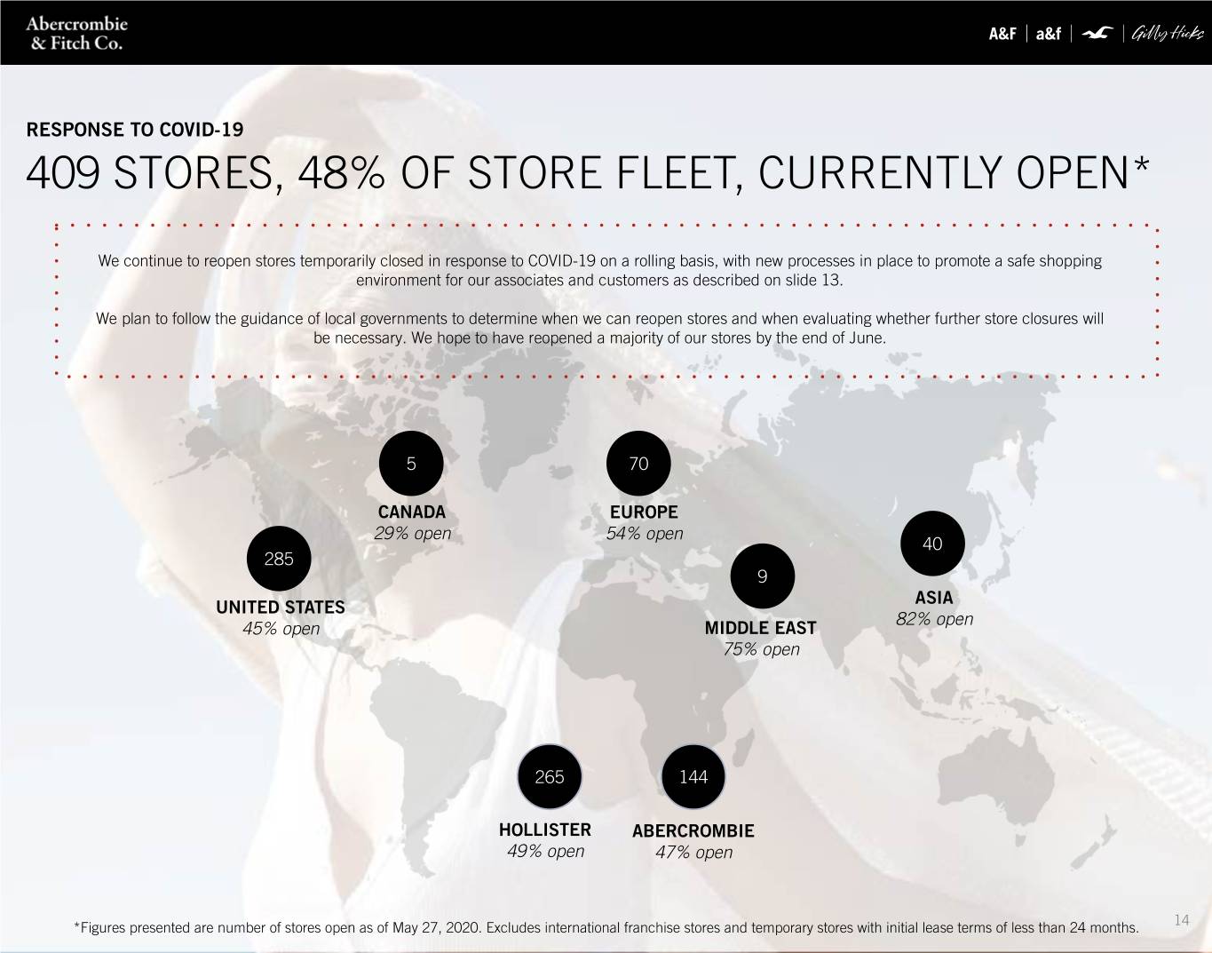Select the Hollister circle showing 265
1212x953 pixels.
coord(550,777)
